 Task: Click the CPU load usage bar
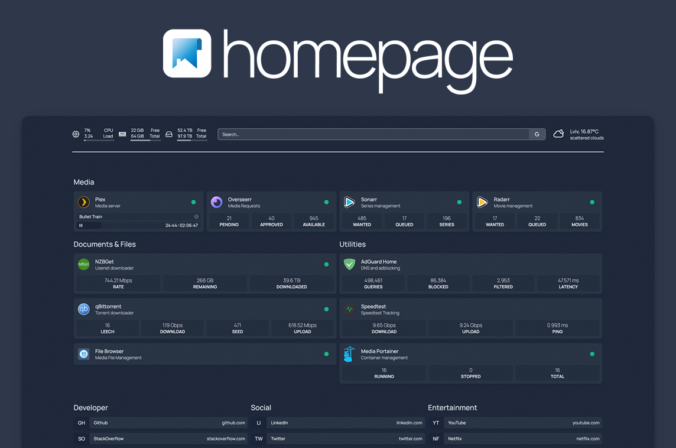tap(99, 140)
